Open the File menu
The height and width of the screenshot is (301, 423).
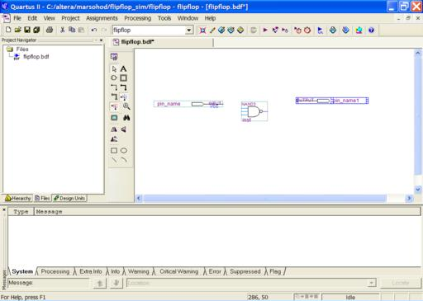[17, 18]
